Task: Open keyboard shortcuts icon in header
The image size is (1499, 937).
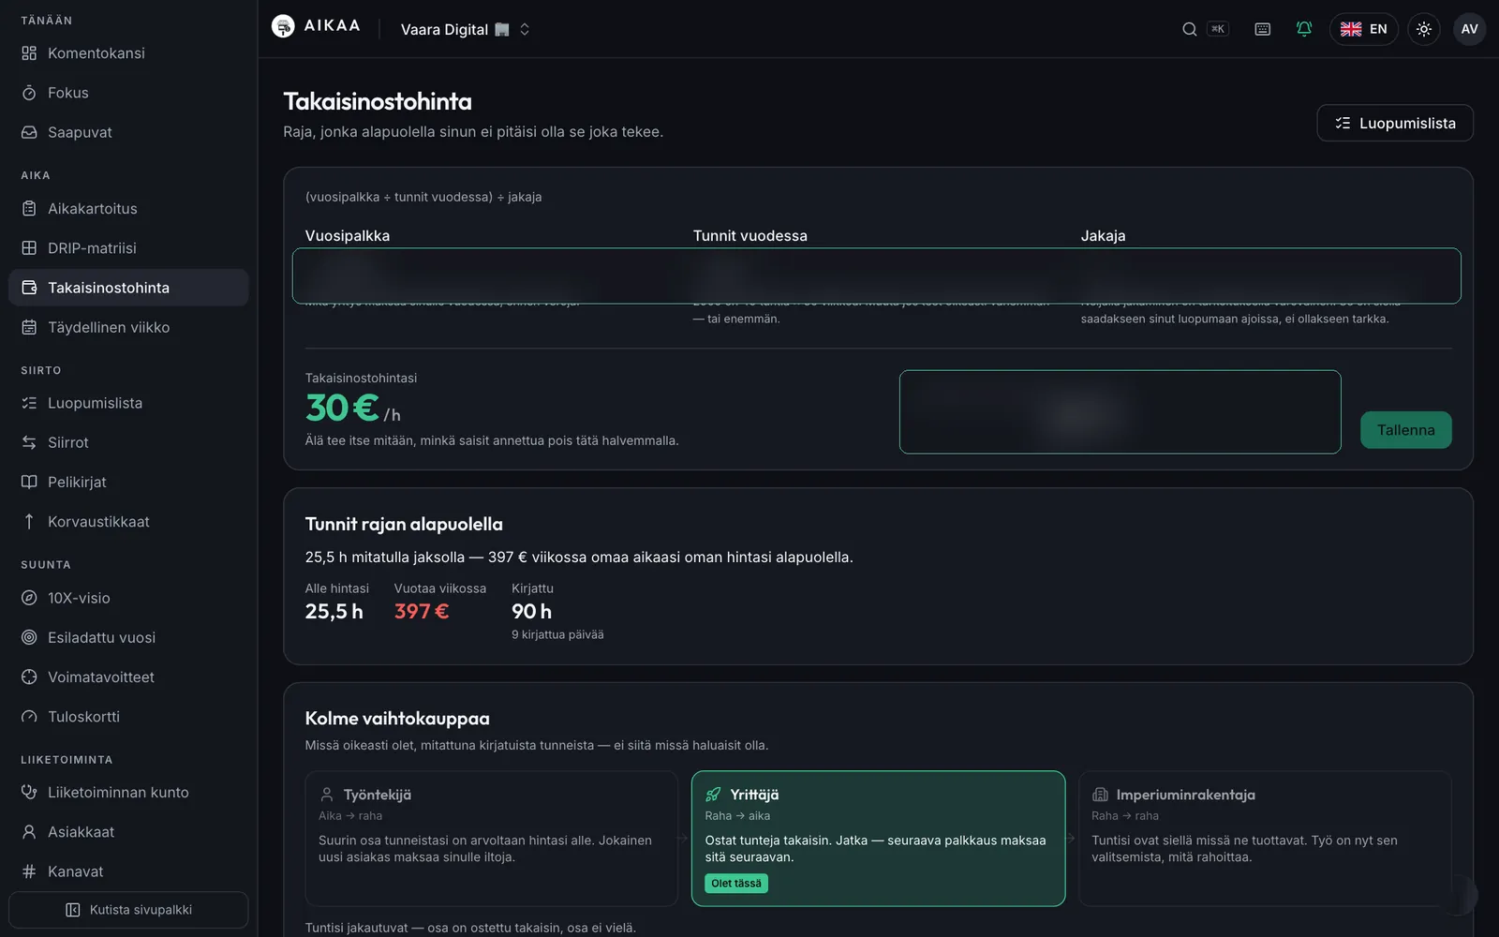Action: click(1263, 29)
